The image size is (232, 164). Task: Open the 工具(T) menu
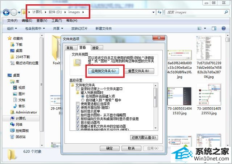click(x=57, y=21)
